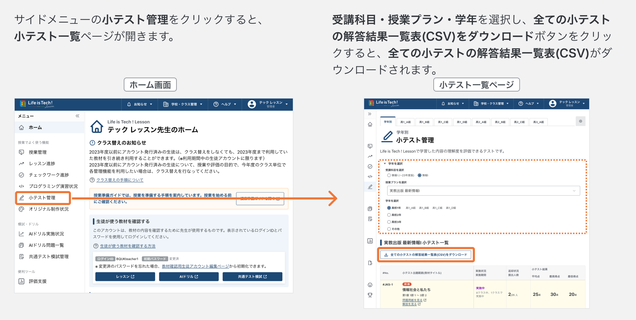This screenshot has width=636, height=320.
Task: Click code brackets icon in quiz page sidebar
Action: pyautogui.click(x=370, y=176)
